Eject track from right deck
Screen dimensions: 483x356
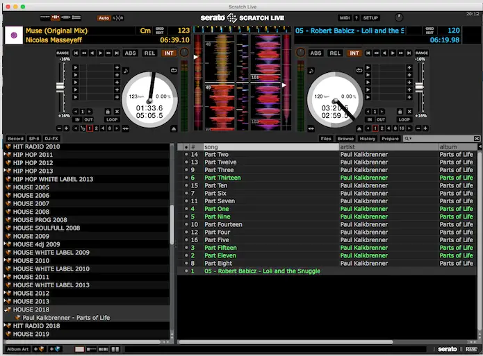359,128
